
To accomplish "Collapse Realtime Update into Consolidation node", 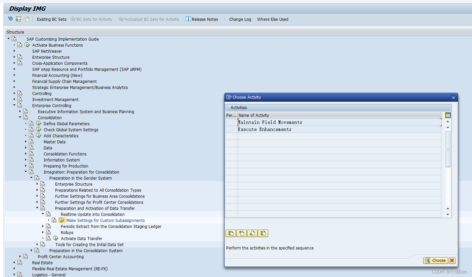I will click(x=43, y=214).
